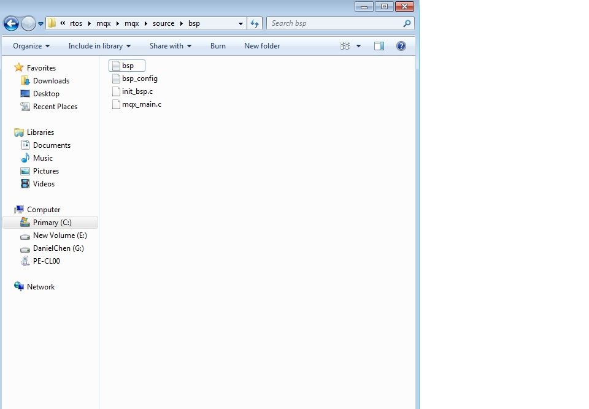589x409 pixels.
Task: Expand arrow after second mqx breadcrumb
Action: tap(146, 23)
